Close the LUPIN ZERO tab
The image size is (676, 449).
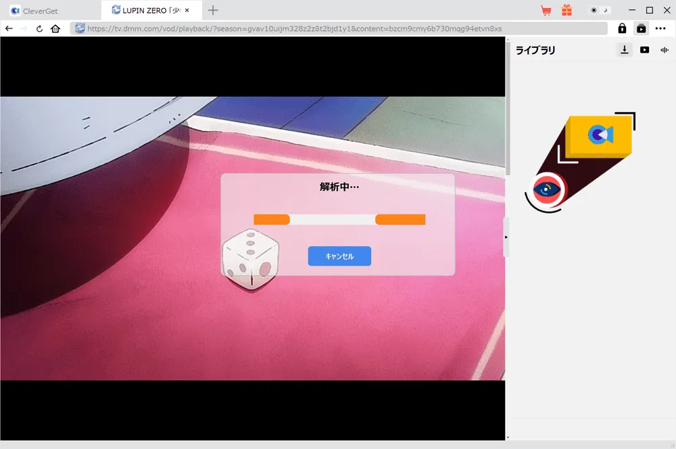coord(187,10)
